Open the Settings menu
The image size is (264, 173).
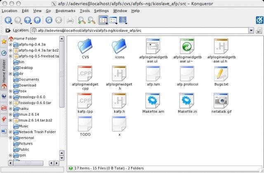(x=101, y=11)
